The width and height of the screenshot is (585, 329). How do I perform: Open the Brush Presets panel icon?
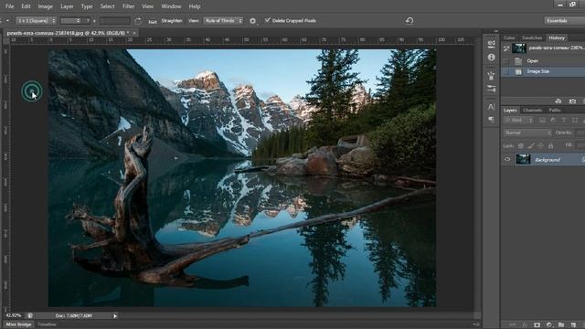491,76
